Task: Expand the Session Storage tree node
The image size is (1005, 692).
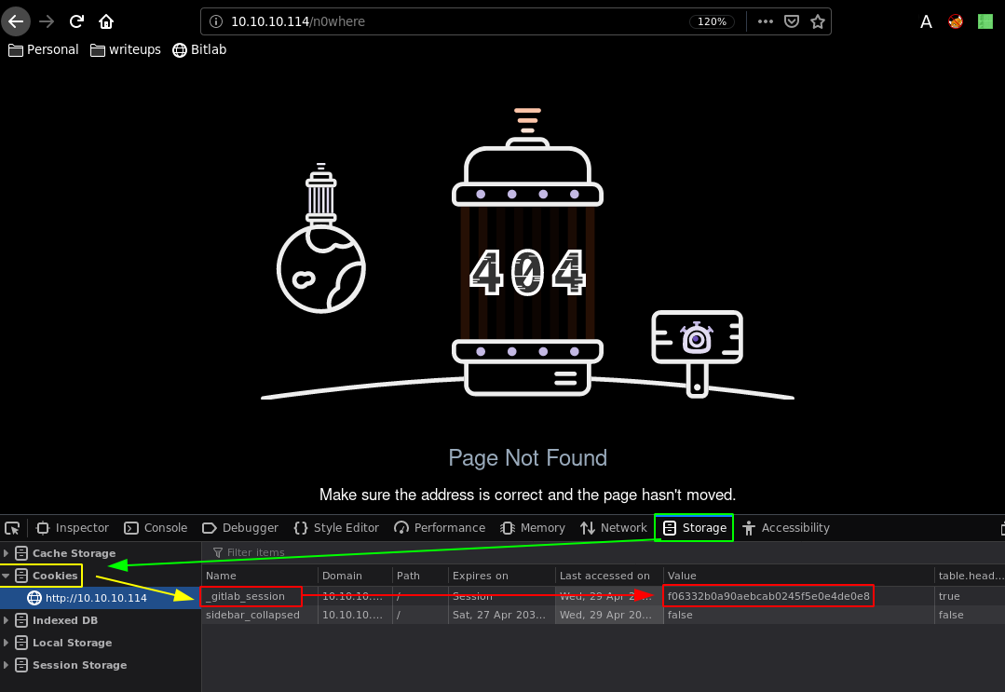Action: [x=7, y=665]
